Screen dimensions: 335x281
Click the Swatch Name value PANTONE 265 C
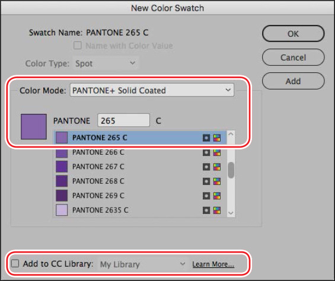117,33
